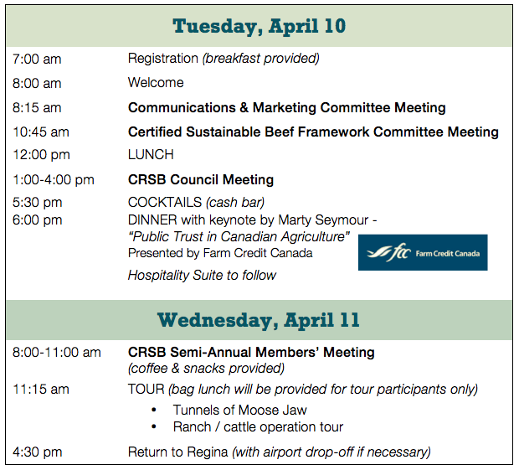519x470 pixels.
Task: Click "Public Trust in Canadian Agriculture" title
Action: [239, 236]
